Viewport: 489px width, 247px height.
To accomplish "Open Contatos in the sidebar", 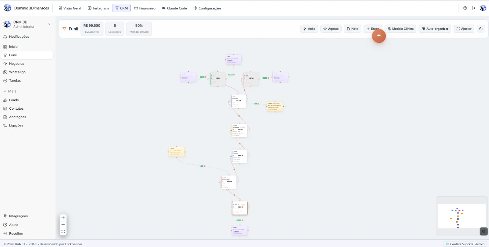I will coord(28,108).
